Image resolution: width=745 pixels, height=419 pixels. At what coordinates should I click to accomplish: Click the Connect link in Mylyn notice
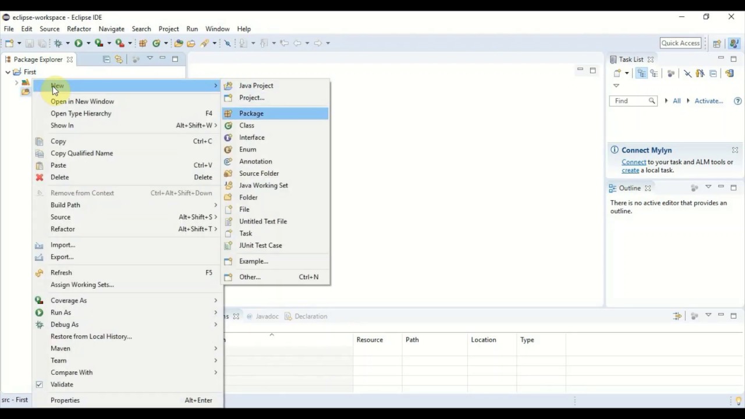(634, 162)
